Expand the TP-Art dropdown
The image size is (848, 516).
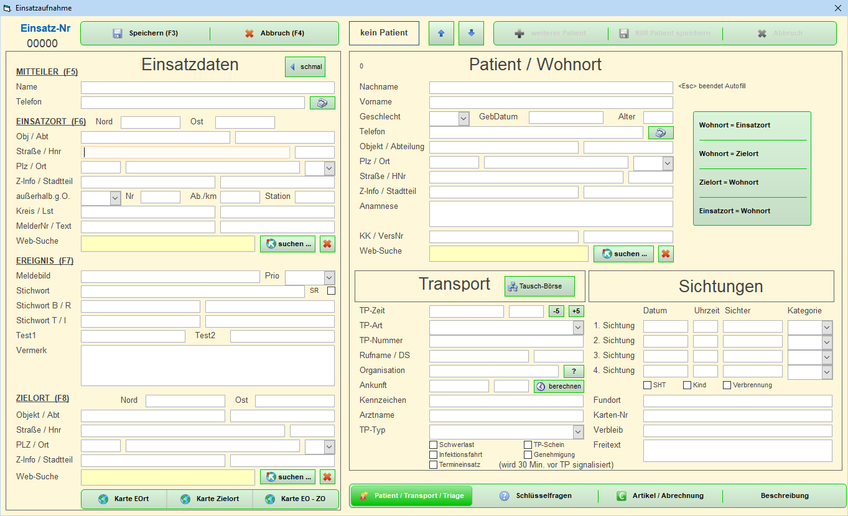pyautogui.click(x=578, y=328)
